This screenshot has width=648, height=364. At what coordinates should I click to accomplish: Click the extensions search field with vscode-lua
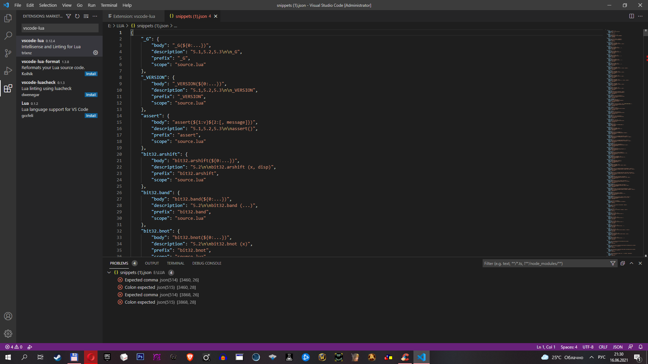click(60, 28)
